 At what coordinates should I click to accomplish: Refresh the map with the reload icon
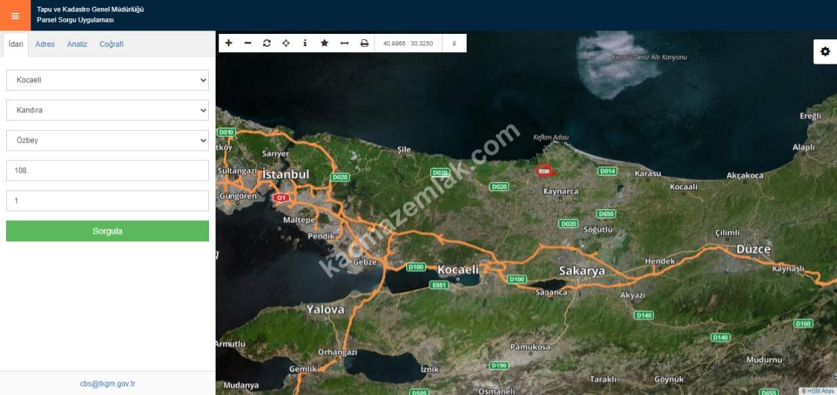tap(267, 43)
